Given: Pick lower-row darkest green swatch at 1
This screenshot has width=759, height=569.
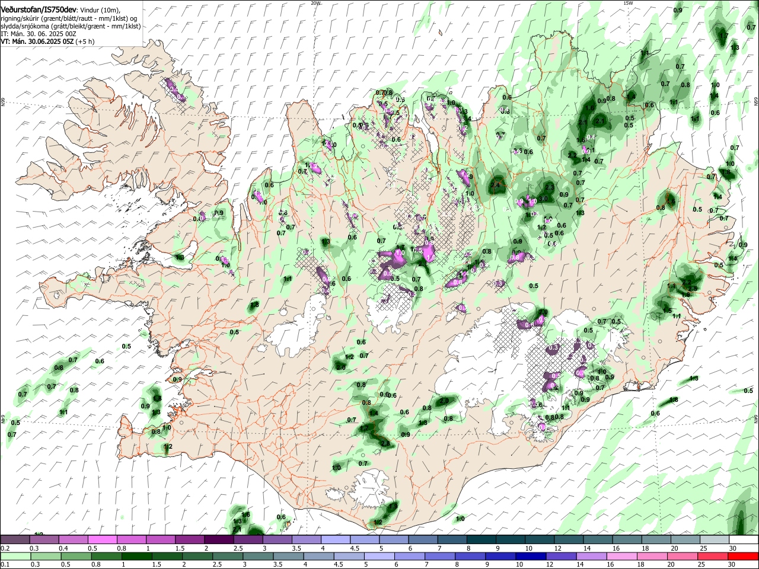Looking at the screenshot, I should coord(136,556).
